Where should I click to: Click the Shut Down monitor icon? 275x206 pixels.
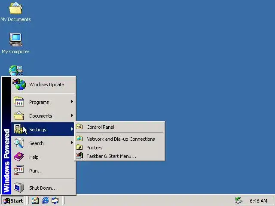[x=19, y=188]
